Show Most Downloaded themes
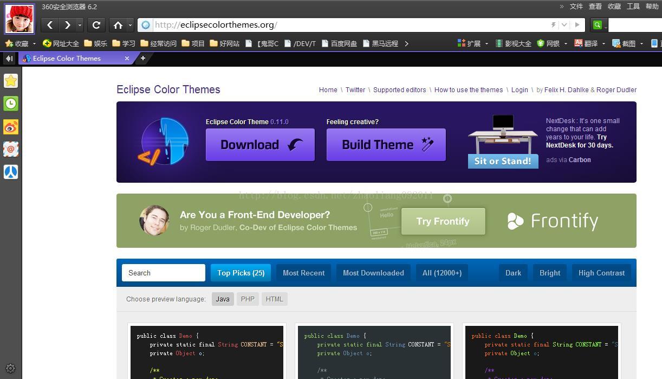Viewport: 662px width, 379px height. pyautogui.click(x=373, y=273)
